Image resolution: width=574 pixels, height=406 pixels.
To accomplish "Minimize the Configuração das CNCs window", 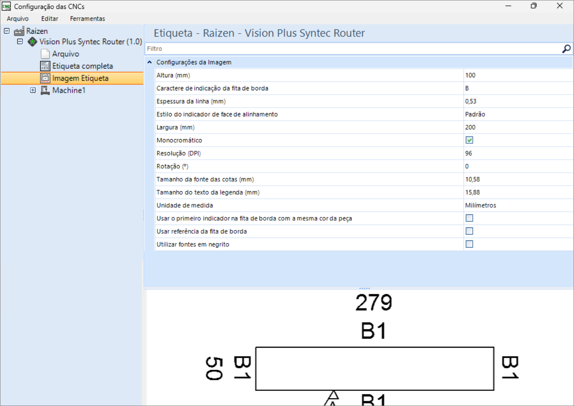I will coord(508,6).
